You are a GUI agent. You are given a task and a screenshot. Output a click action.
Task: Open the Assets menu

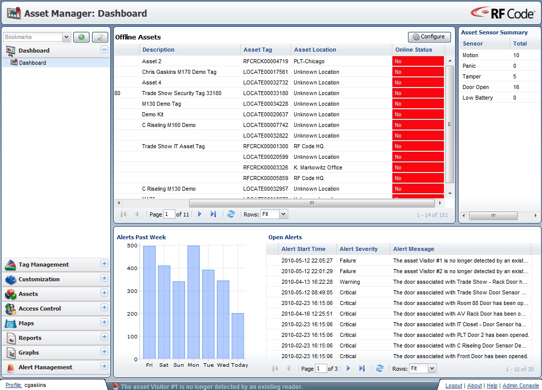point(28,294)
